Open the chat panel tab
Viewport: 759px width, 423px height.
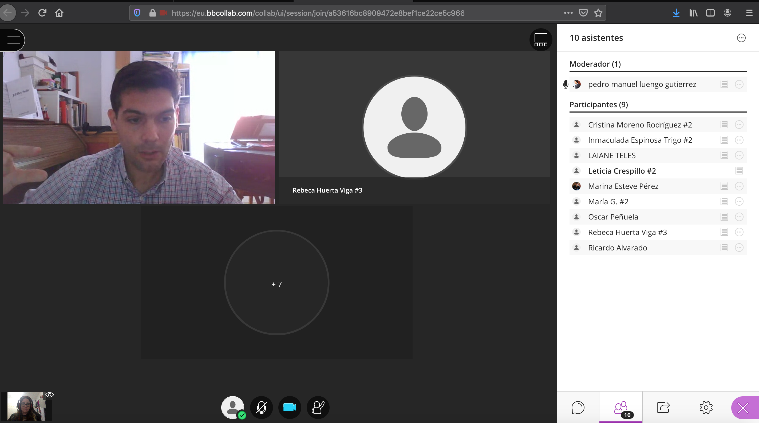tap(578, 408)
